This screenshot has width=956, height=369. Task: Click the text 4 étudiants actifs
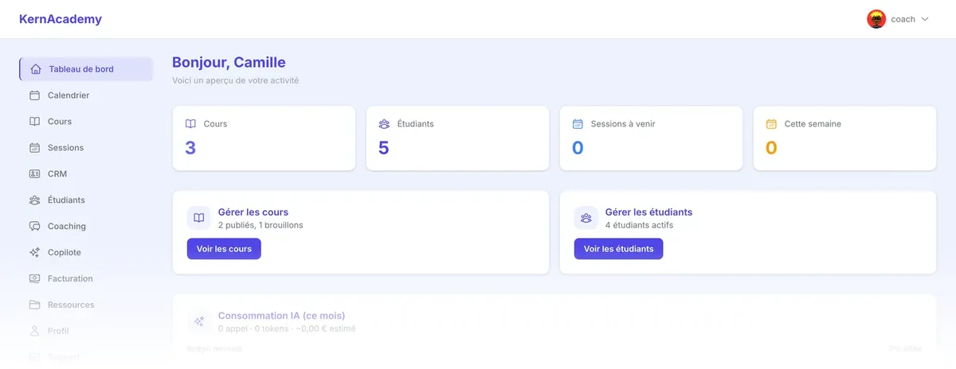click(639, 226)
